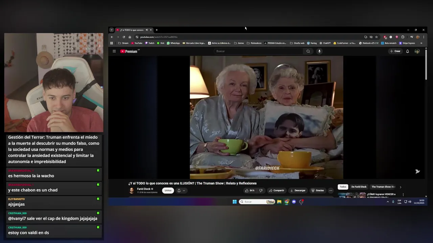
Task: Open more actions ellipsis under video
Action: [x=331, y=190]
